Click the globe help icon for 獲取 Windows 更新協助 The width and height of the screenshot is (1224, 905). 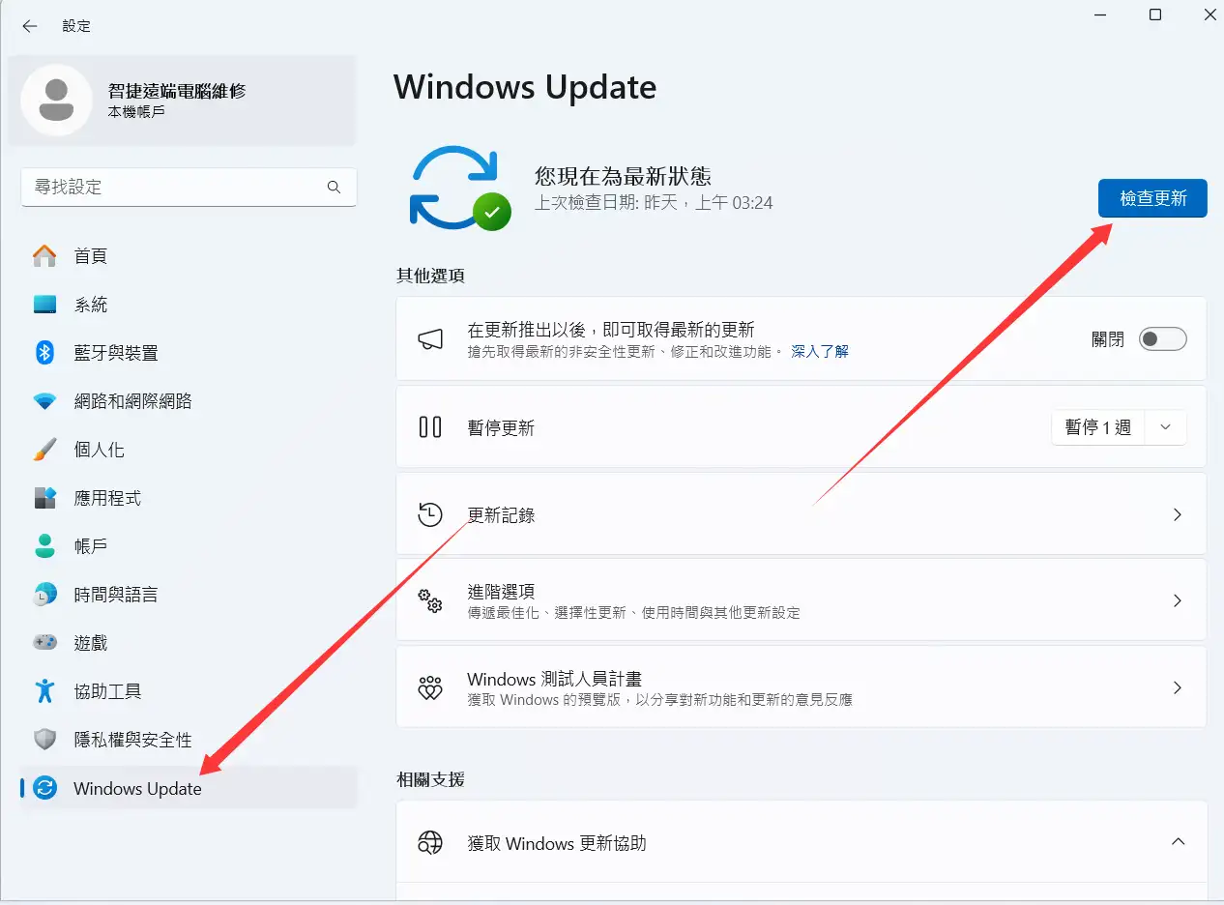(430, 843)
